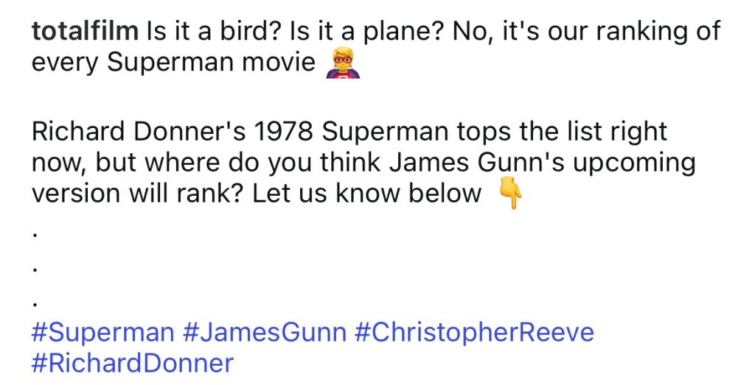Screen dimensions: 755x385
Task: Open the #JamesGunn hashtag
Action: (x=265, y=333)
